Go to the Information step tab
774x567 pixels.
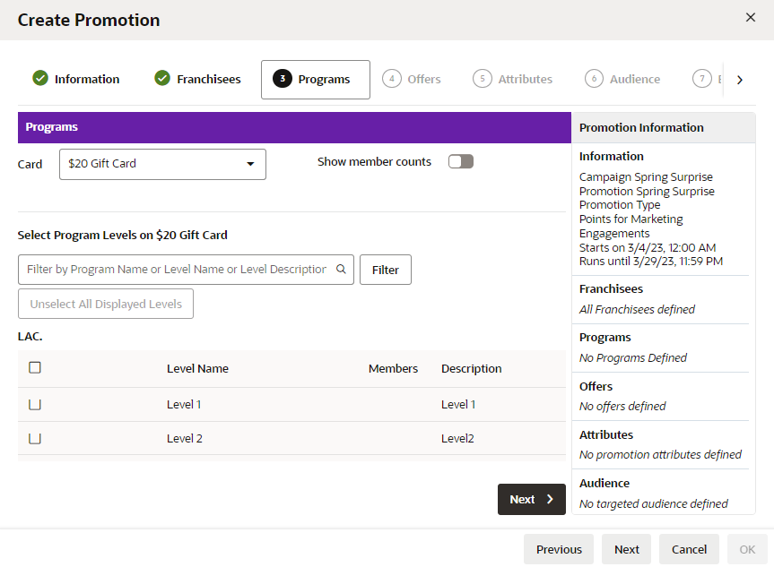coord(76,79)
